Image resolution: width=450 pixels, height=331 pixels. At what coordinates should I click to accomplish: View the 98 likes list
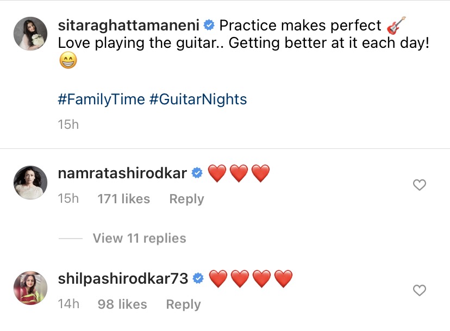122,305
